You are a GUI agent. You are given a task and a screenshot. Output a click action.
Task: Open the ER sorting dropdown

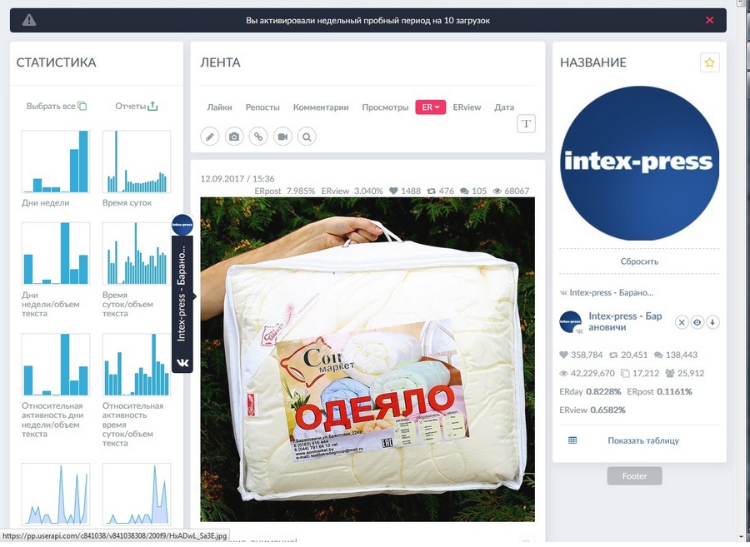point(430,107)
